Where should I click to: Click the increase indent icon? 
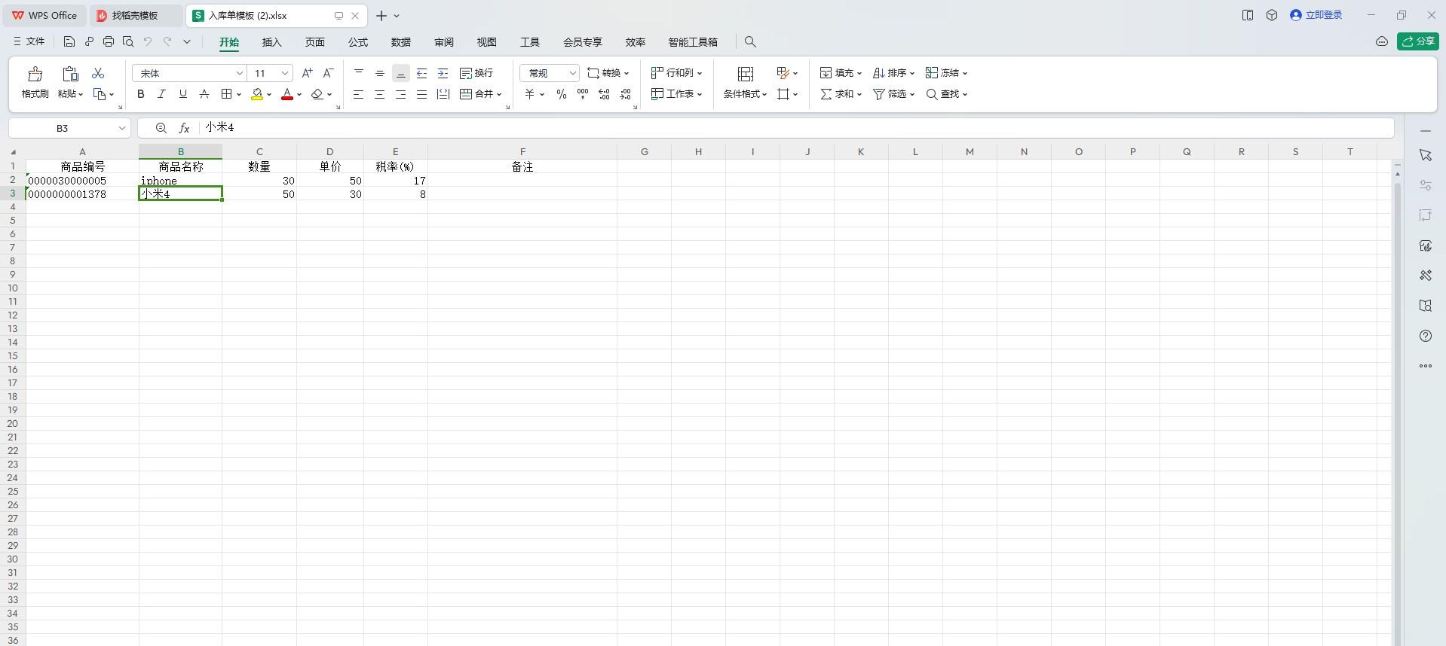pos(443,73)
